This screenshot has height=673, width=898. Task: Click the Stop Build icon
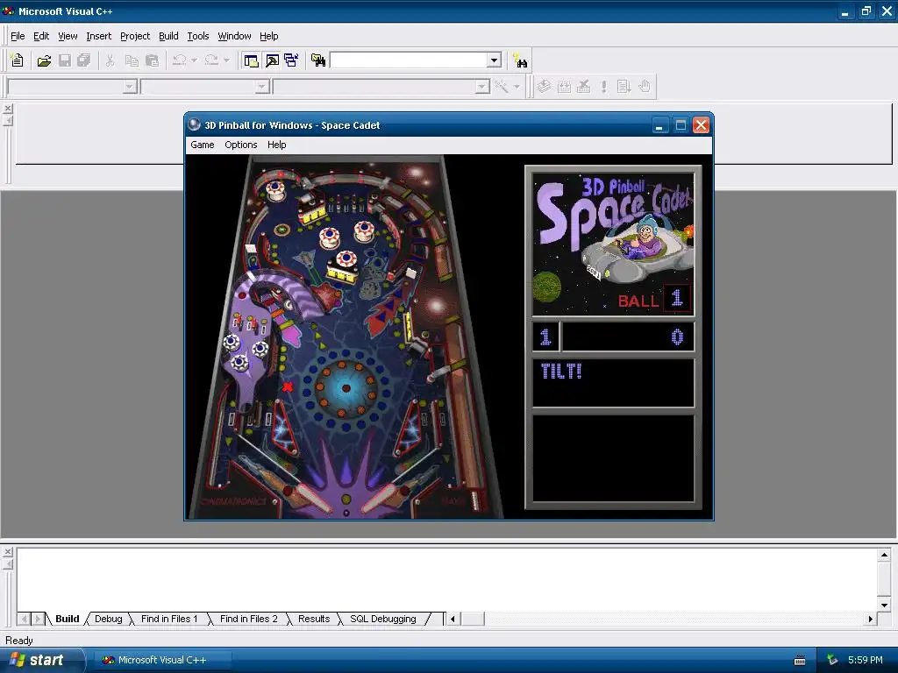point(583,87)
